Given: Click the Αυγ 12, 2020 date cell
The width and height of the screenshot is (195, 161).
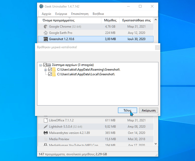Looking at the screenshot, I should point(137,33).
